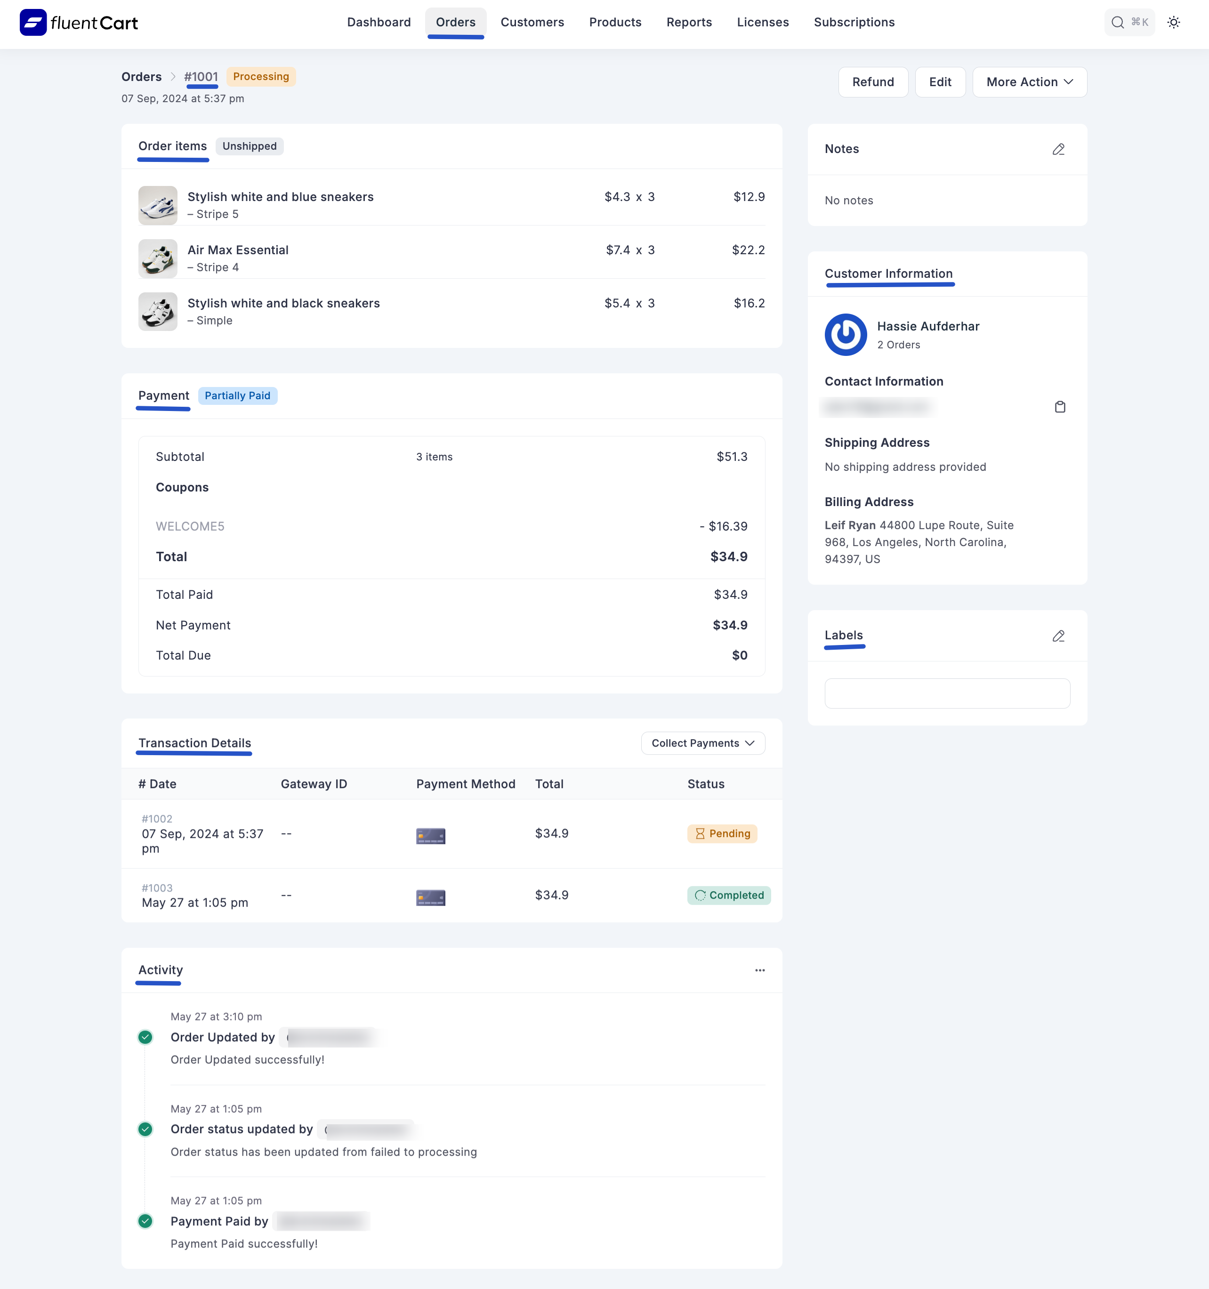Expand the Collect Payments dropdown

pos(703,742)
